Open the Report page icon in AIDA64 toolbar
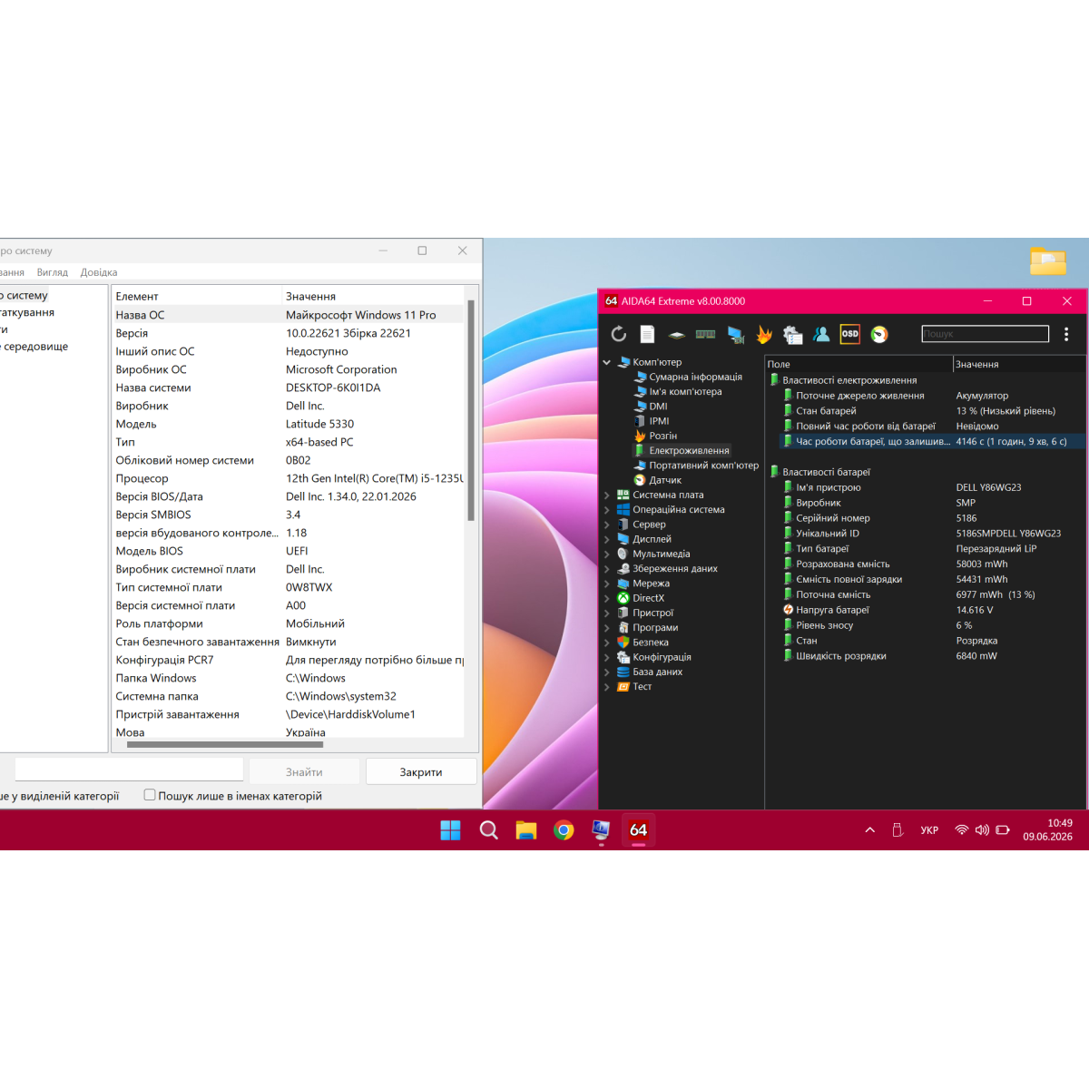Image resolution: width=1089 pixels, height=1089 pixels. (647, 334)
